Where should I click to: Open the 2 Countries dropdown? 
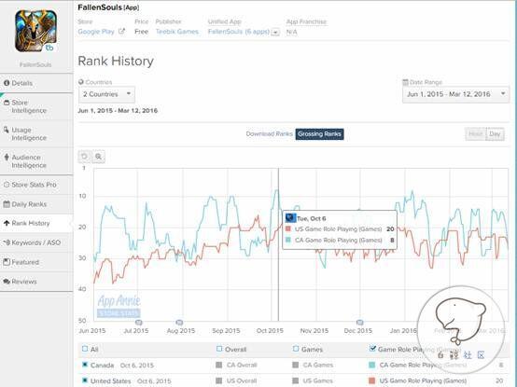(106, 94)
